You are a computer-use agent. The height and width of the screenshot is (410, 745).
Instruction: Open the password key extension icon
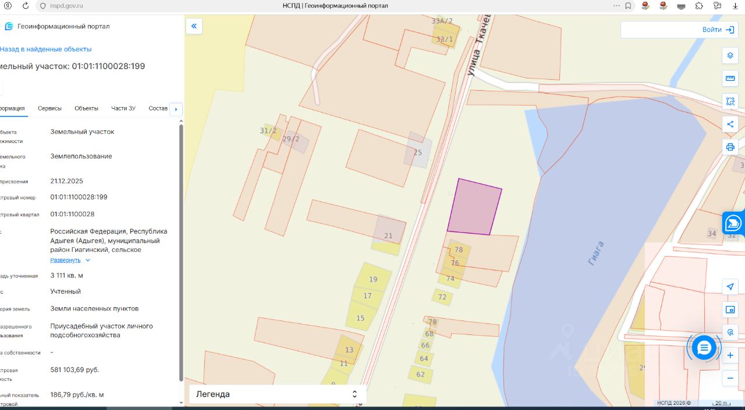coord(718,6)
